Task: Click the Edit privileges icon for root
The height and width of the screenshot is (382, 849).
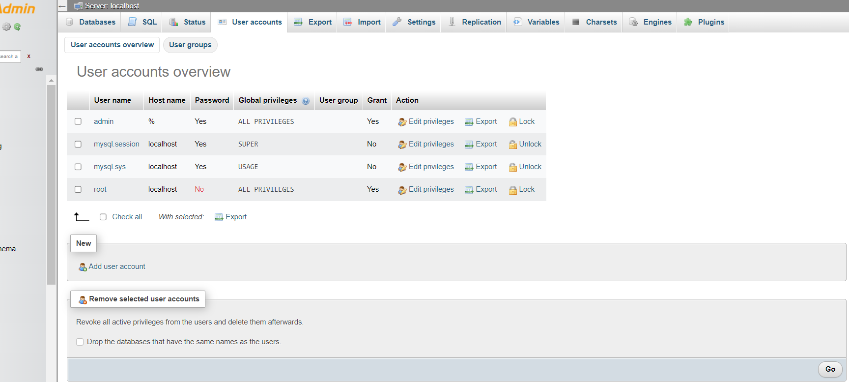Action: tap(402, 190)
